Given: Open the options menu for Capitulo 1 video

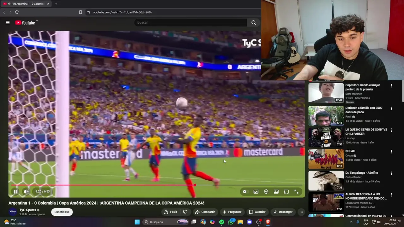Looking at the screenshot, I should click(x=391, y=86).
